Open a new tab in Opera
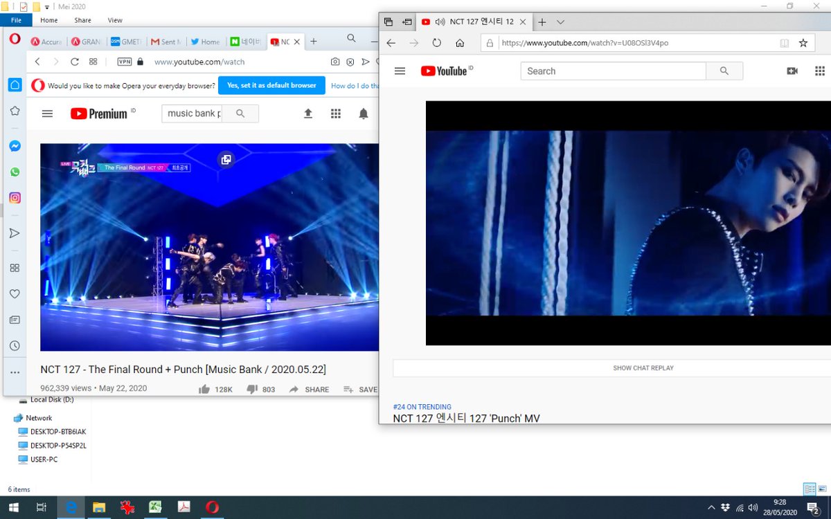 313,42
